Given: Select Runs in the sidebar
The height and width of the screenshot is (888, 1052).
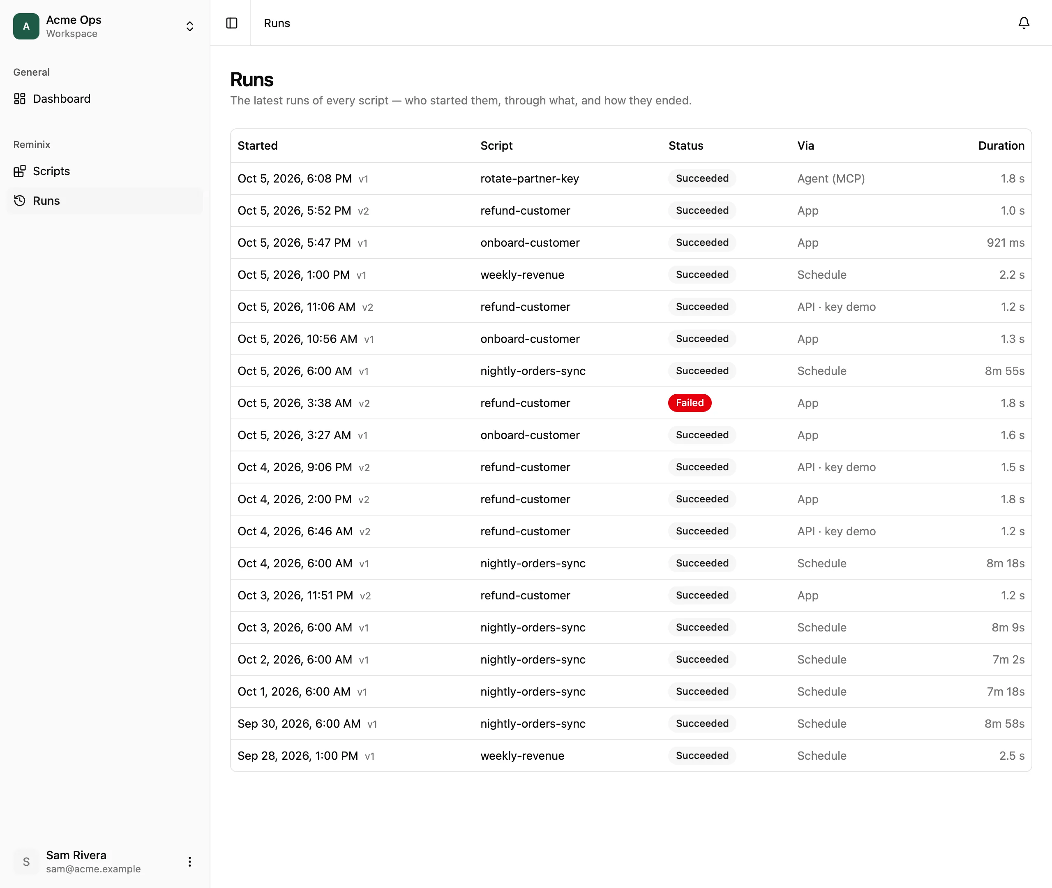Looking at the screenshot, I should click(105, 200).
